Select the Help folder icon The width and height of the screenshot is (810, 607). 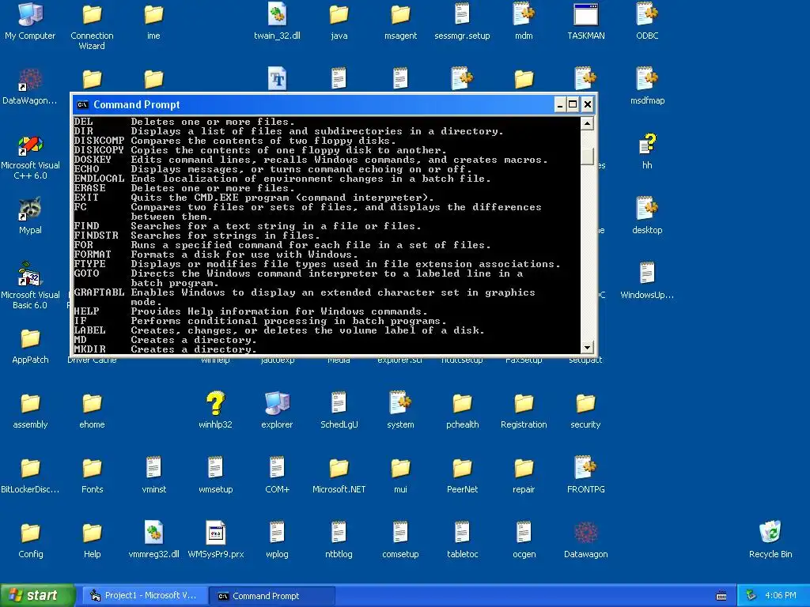coord(92,533)
